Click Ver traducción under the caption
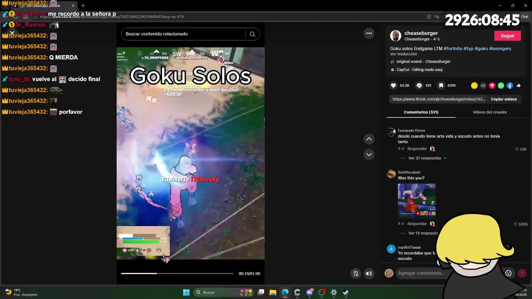 pos(404,54)
